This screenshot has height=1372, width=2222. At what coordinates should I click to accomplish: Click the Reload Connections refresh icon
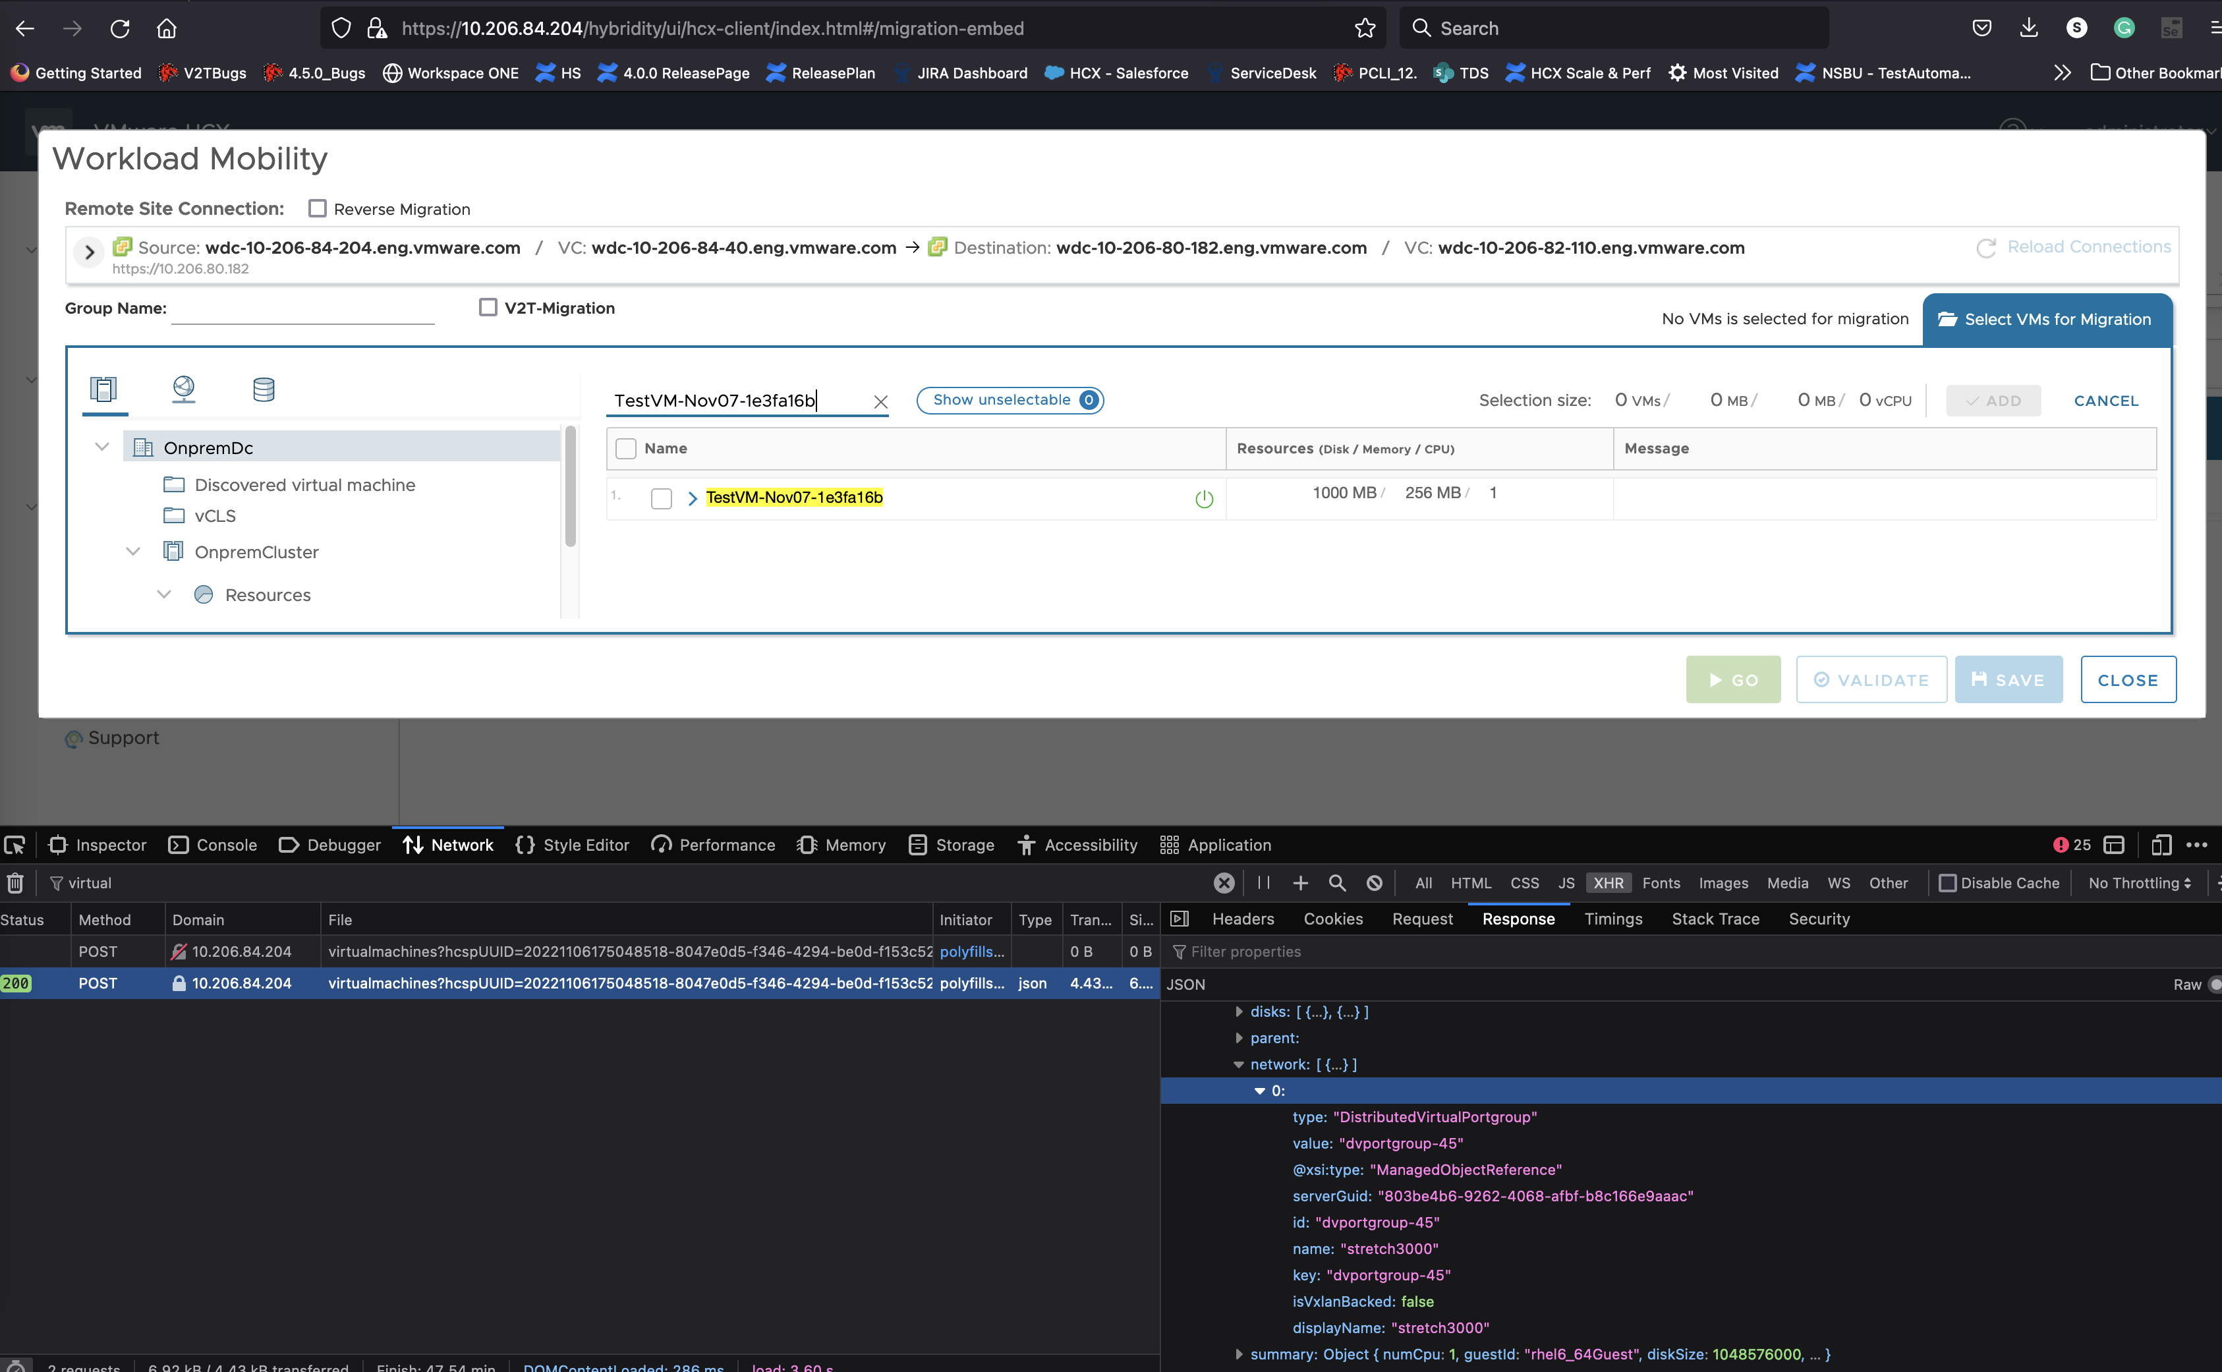click(x=1985, y=248)
